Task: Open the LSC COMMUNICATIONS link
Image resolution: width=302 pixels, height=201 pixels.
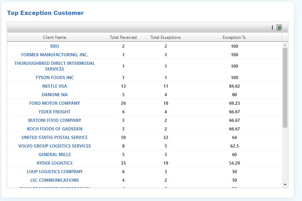Action: tap(55, 180)
